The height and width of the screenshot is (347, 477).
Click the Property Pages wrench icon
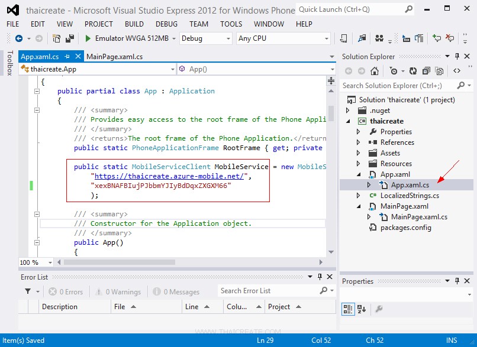[379, 309]
